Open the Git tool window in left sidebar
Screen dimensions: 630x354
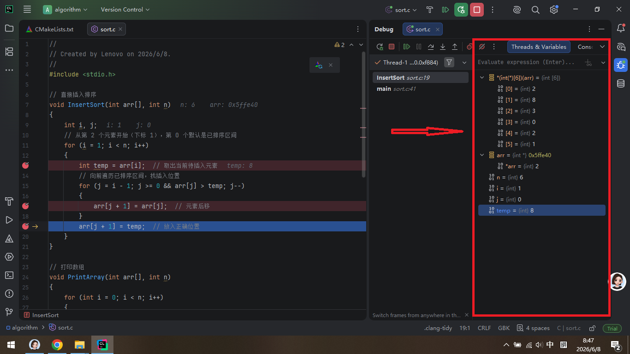pyautogui.click(x=9, y=312)
